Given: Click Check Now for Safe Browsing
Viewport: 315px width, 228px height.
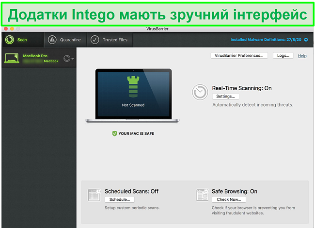Looking at the screenshot, I should point(229,199).
